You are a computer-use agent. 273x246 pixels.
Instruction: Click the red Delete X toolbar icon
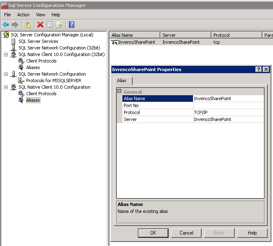pos(40,25)
